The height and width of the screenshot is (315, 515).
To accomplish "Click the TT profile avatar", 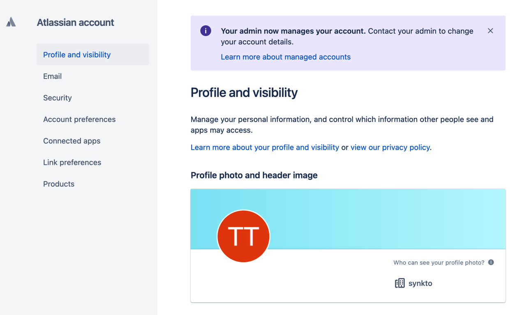I will [x=243, y=236].
